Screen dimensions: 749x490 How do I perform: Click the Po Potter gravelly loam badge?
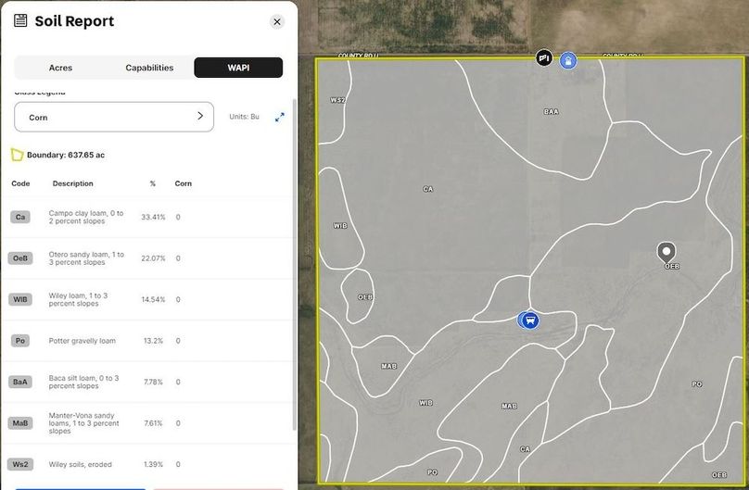[x=20, y=341]
